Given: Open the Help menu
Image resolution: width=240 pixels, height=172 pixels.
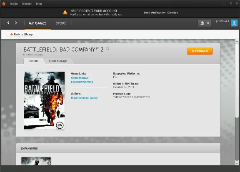Looking at the screenshot, I should tap(39, 4).
